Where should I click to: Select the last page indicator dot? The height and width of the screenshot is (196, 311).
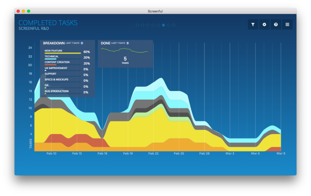(174, 25)
